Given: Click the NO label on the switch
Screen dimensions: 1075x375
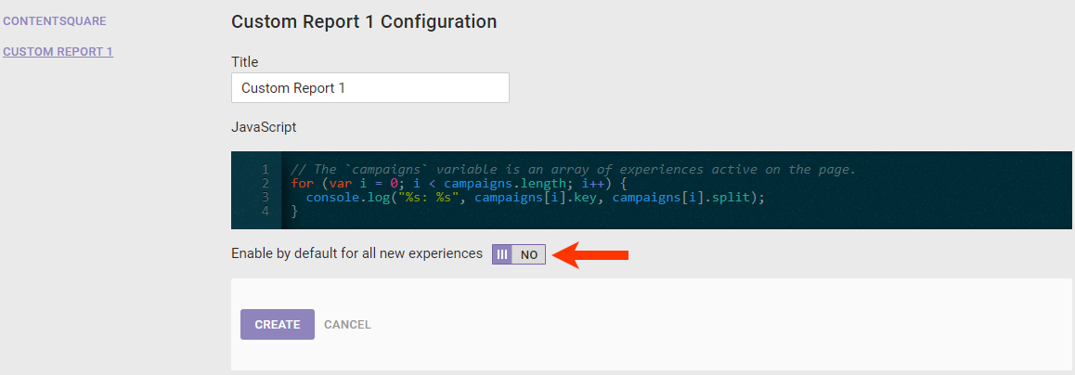Looking at the screenshot, I should coord(529,254).
